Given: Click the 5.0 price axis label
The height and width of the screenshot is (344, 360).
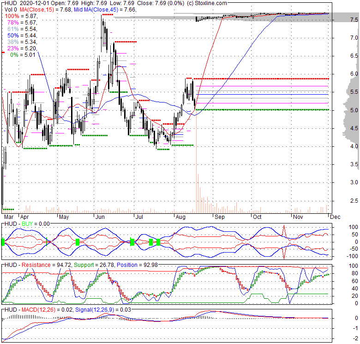Looking at the screenshot, I should (354, 110).
